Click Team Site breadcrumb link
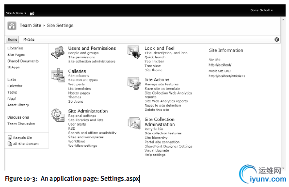Viewport: 289px width, 187px height. tap(31, 25)
